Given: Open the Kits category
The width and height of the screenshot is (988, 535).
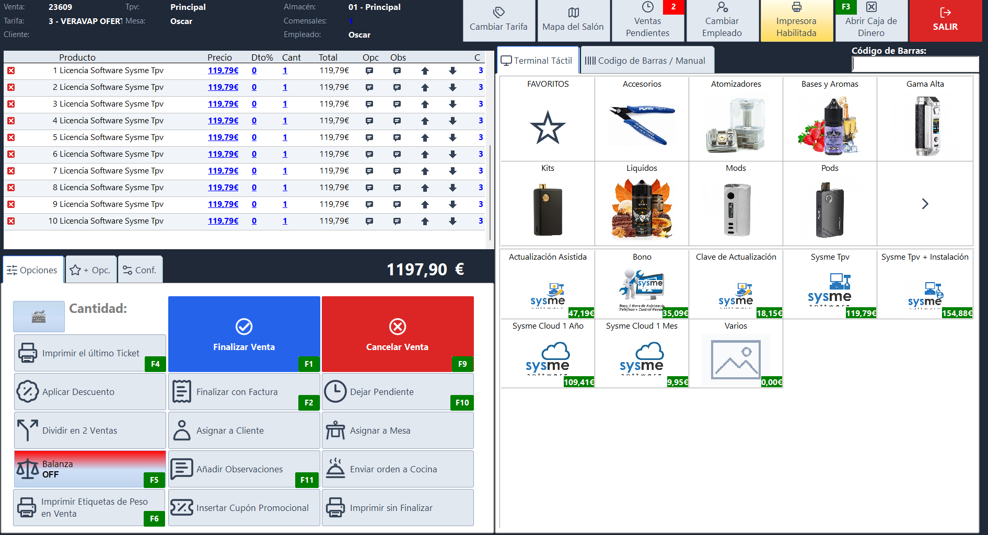Looking at the screenshot, I should pyautogui.click(x=548, y=203).
